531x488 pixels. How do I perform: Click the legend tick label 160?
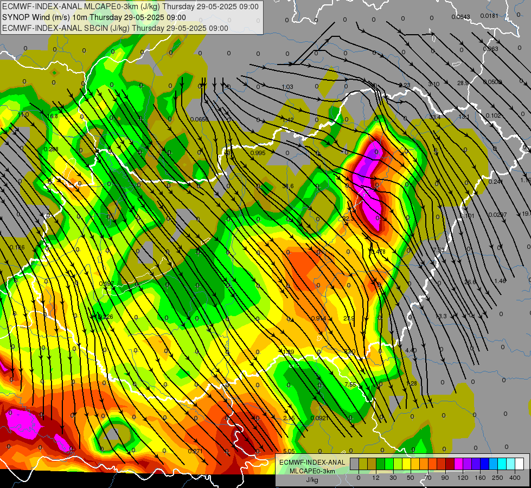point(480,478)
